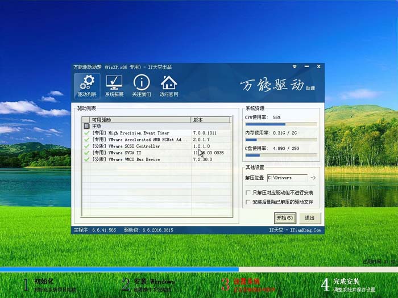Viewport: 398px width, 298px height.
Task: Click the C:\Drivers extraction path field
Action: coord(287,178)
